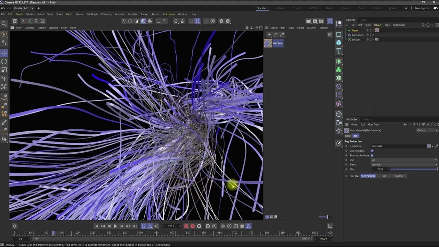Click the Hair Material tag on Tracer
The image size is (439, 247).
click(x=377, y=30)
